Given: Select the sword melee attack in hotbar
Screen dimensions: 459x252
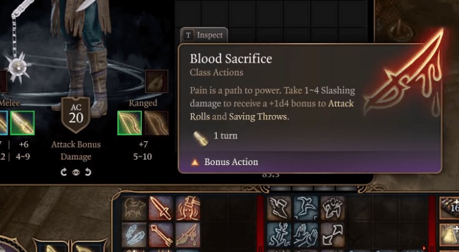Looking at the screenshot, I should 160,208.
